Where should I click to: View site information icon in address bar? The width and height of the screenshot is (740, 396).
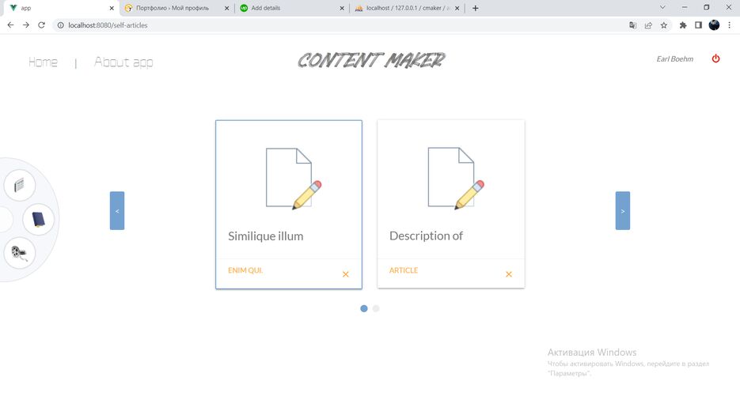click(60, 25)
